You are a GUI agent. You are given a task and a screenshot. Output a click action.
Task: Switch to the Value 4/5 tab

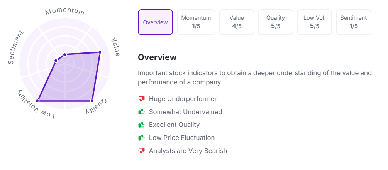click(237, 22)
